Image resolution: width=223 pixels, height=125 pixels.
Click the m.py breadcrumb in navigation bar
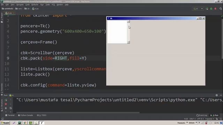point(35,9)
